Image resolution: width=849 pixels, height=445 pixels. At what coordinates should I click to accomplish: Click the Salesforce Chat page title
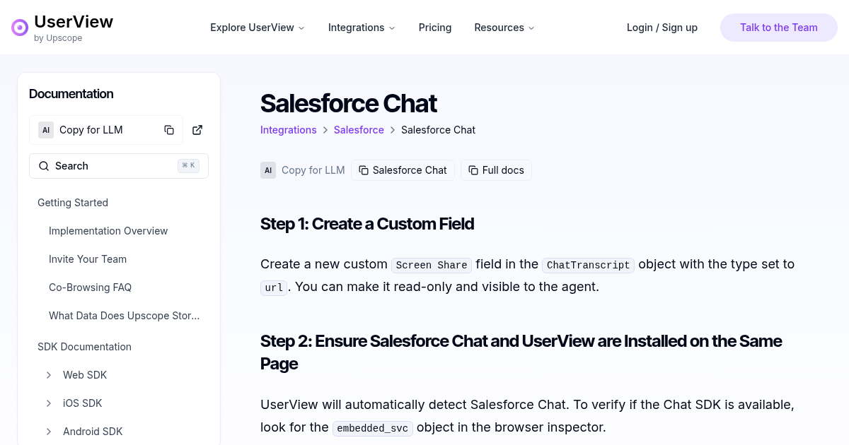(x=349, y=103)
